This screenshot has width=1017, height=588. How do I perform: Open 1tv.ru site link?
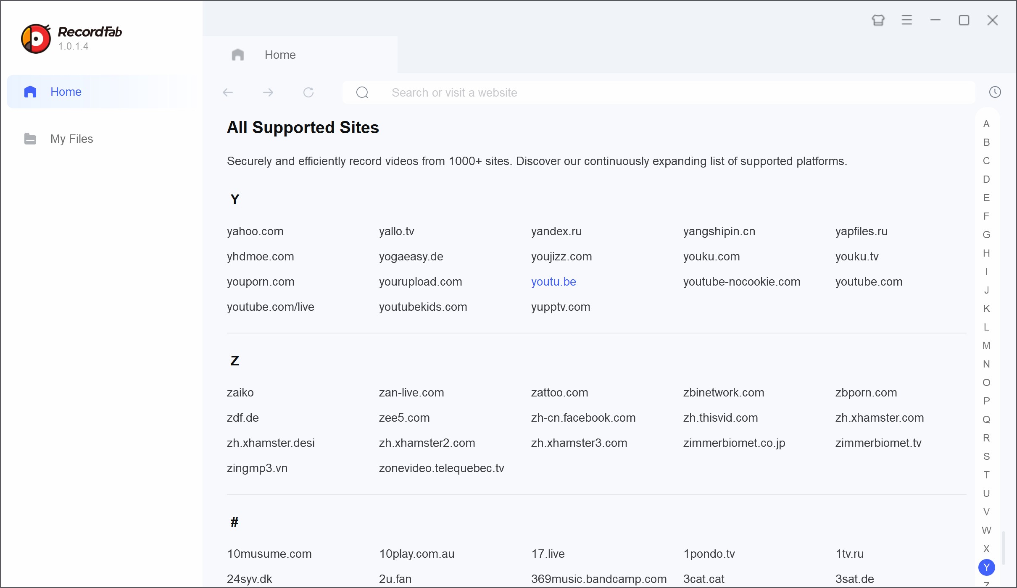point(850,554)
